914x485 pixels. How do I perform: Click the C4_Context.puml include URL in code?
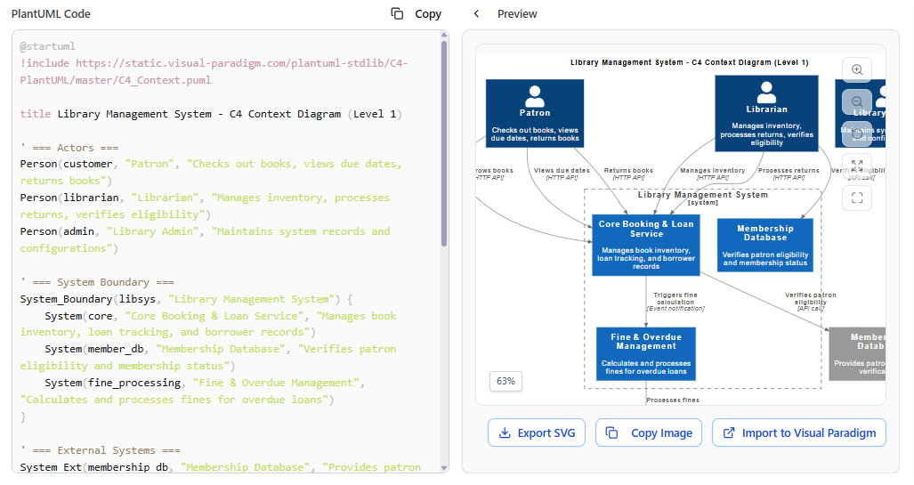[x=214, y=71]
